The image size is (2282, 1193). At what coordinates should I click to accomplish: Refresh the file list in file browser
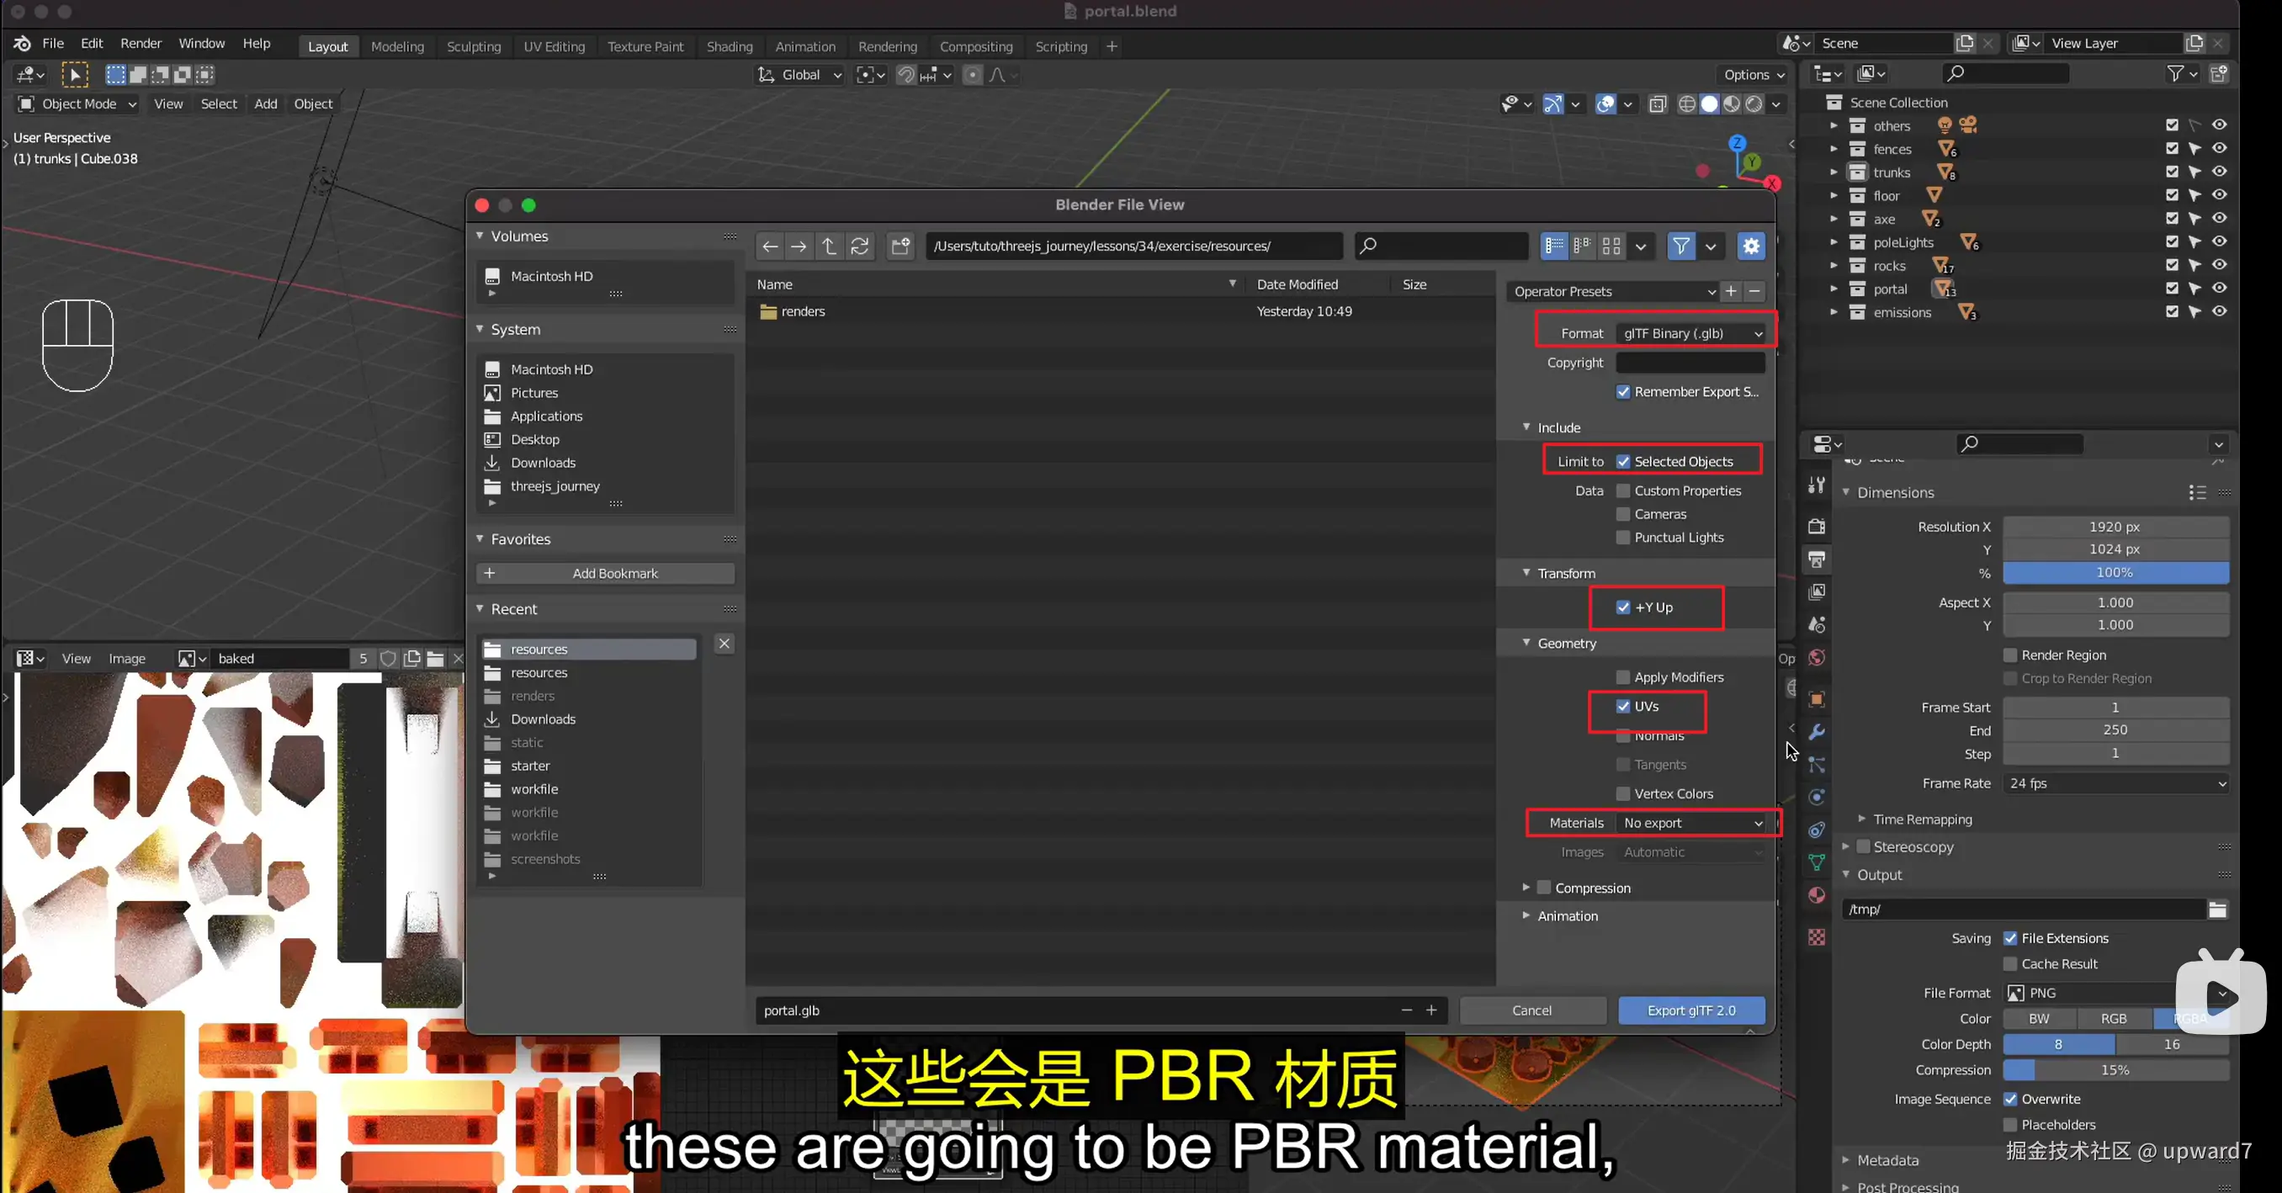point(859,247)
